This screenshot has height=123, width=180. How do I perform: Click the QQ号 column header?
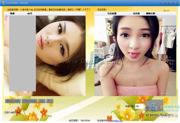[30, 13]
